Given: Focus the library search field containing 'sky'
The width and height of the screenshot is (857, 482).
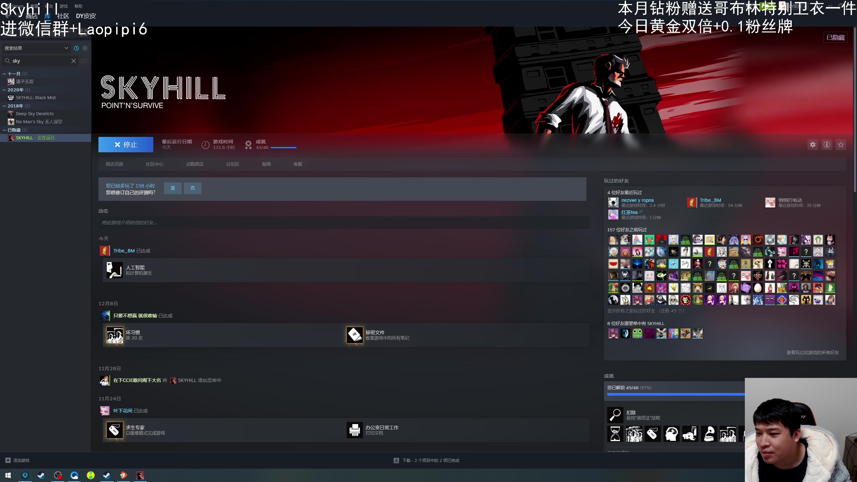Looking at the screenshot, I should (x=41, y=61).
